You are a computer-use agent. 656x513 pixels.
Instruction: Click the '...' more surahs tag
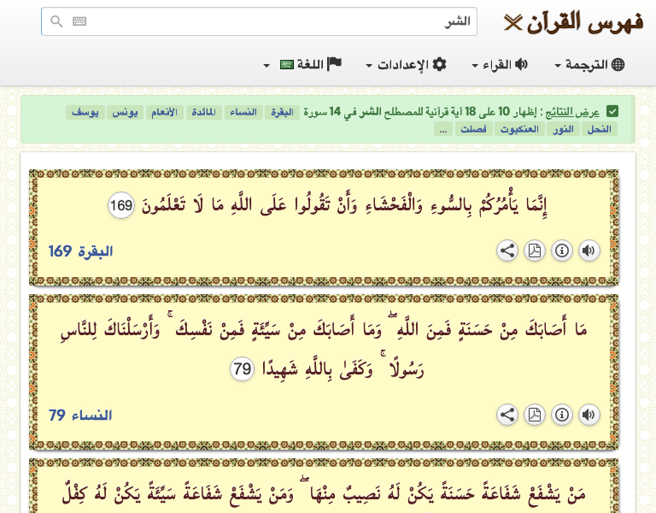(x=442, y=129)
